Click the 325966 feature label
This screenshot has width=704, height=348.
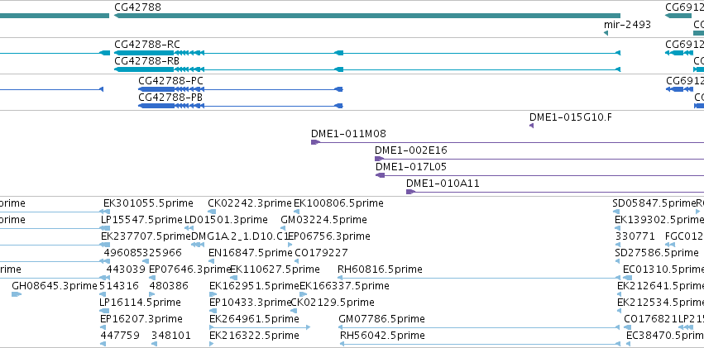pyautogui.click(x=162, y=253)
